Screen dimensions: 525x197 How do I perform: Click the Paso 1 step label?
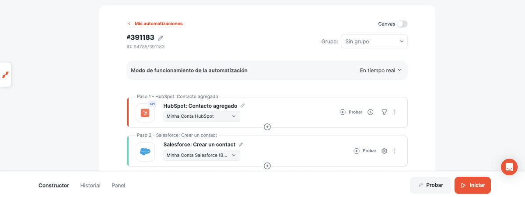(178, 96)
